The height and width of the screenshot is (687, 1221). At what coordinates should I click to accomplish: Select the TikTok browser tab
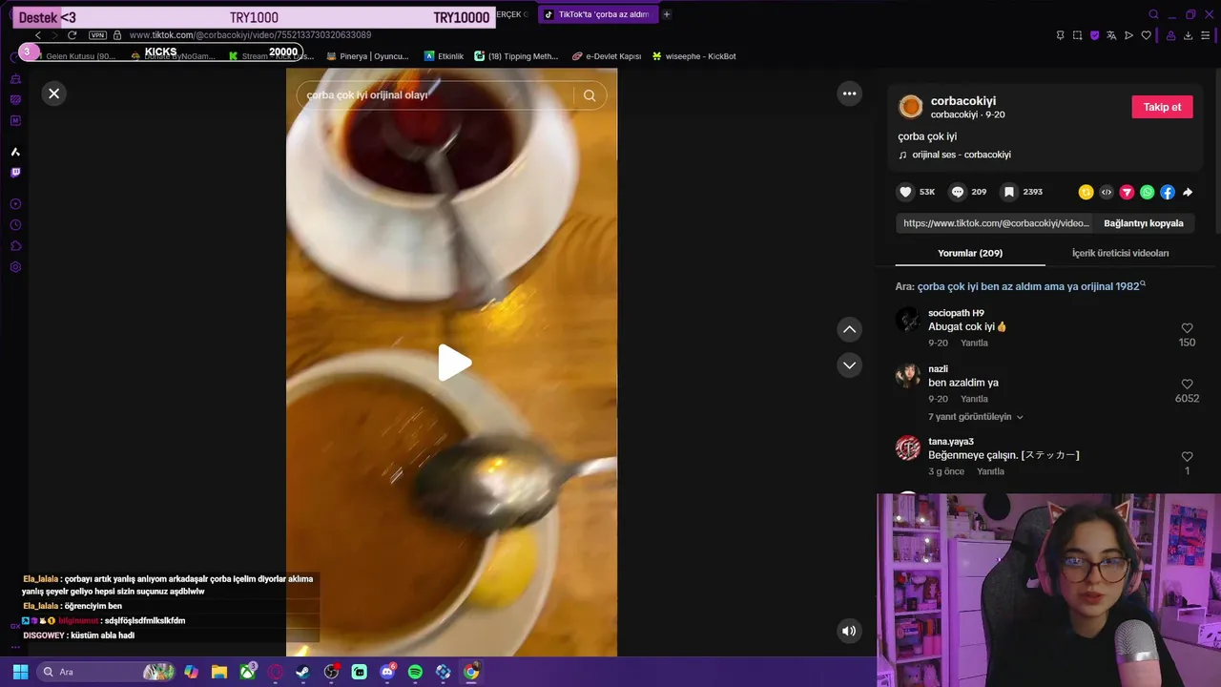coord(597,14)
